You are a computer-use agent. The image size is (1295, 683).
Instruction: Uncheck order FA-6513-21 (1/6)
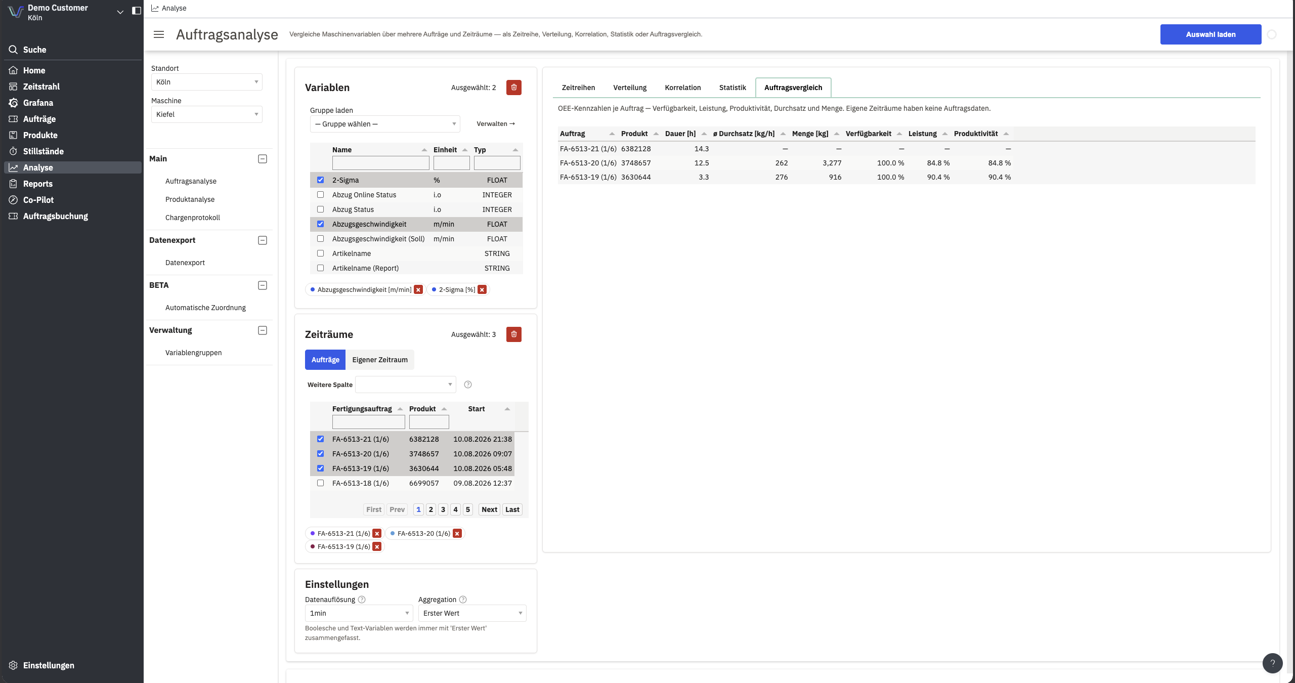(320, 439)
